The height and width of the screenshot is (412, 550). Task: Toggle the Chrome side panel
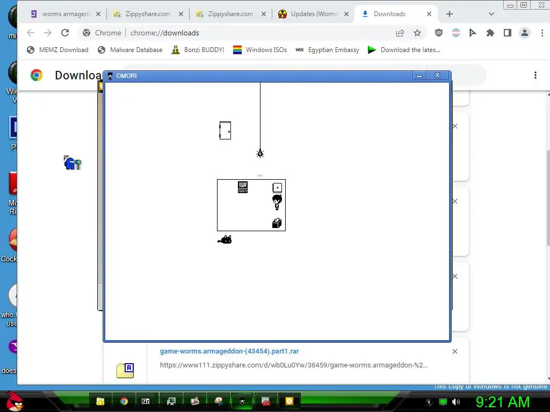pyautogui.click(x=507, y=33)
